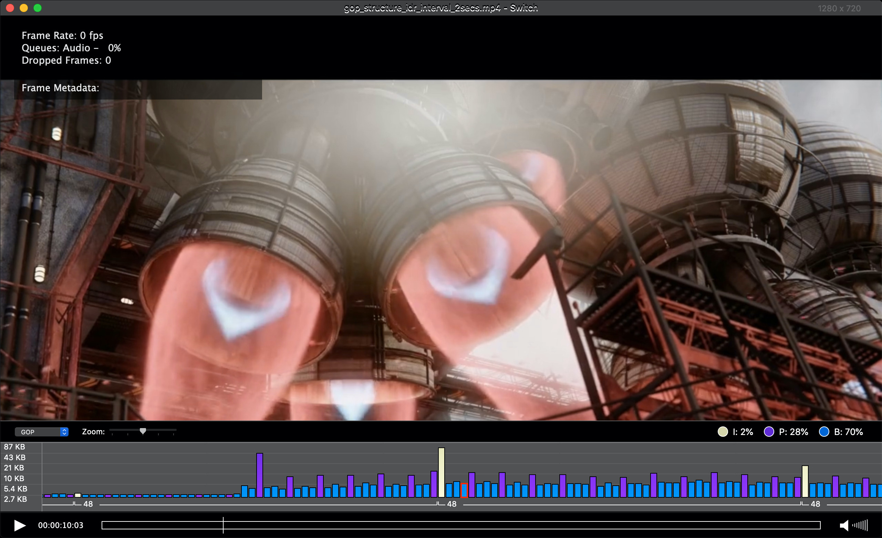This screenshot has height=538, width=882.
Task: Select the red-outlined current frame bar
Action: click(x=464, y=490)
